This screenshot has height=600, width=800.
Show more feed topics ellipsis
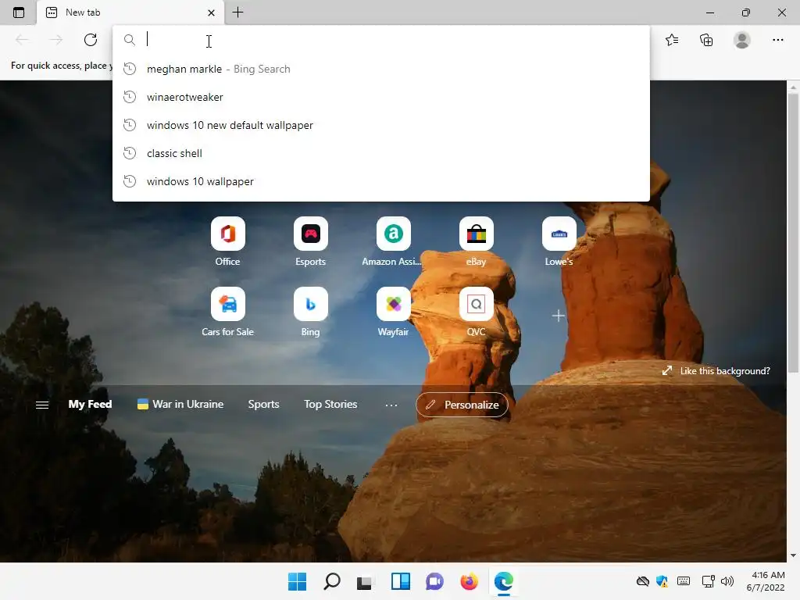tap(391, 405)
